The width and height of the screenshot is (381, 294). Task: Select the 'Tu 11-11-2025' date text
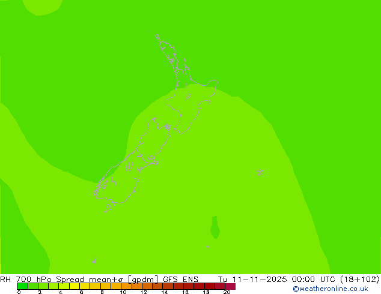pyautogui.click(x=252, y=279)
